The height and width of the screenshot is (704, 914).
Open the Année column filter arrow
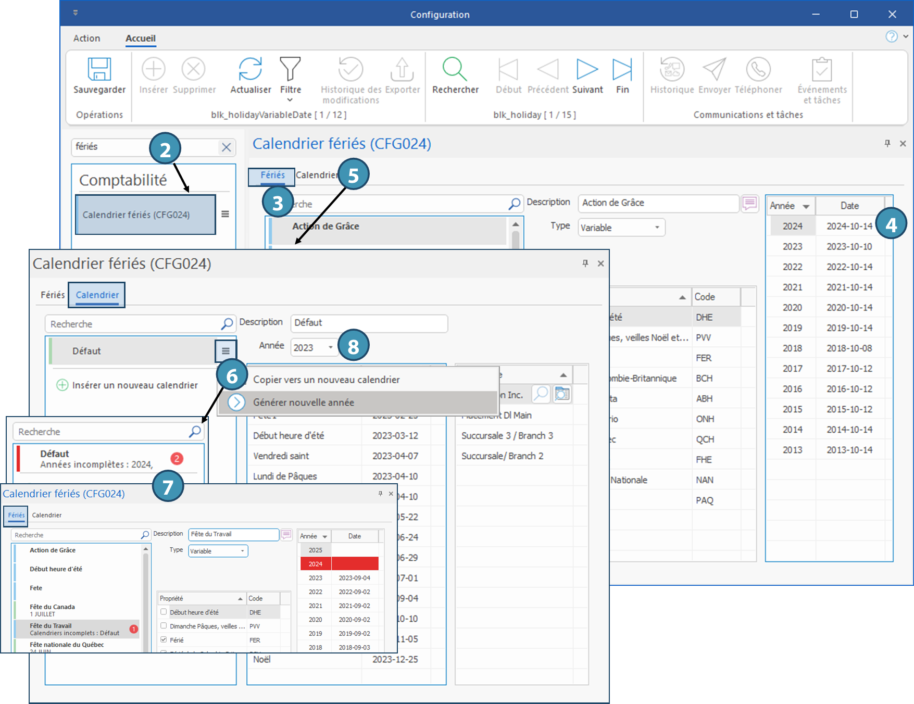pyautogui.click(x=806, y=207)
